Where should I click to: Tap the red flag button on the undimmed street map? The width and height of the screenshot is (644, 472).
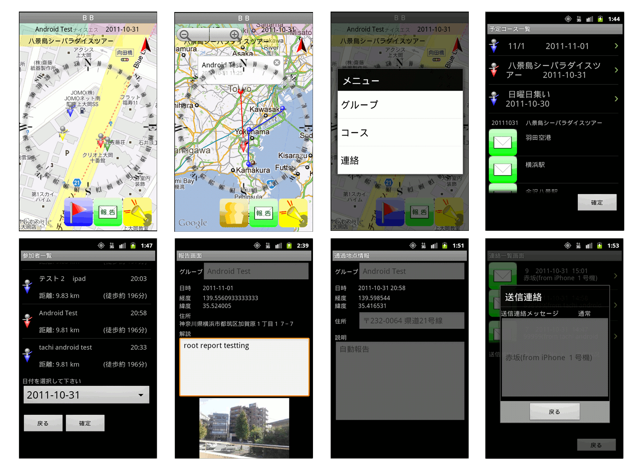point(78,212)
